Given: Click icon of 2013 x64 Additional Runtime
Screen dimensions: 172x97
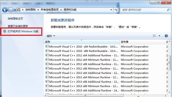Looking at the screenshot, I should pyautogui.click(x=47, y=73).
